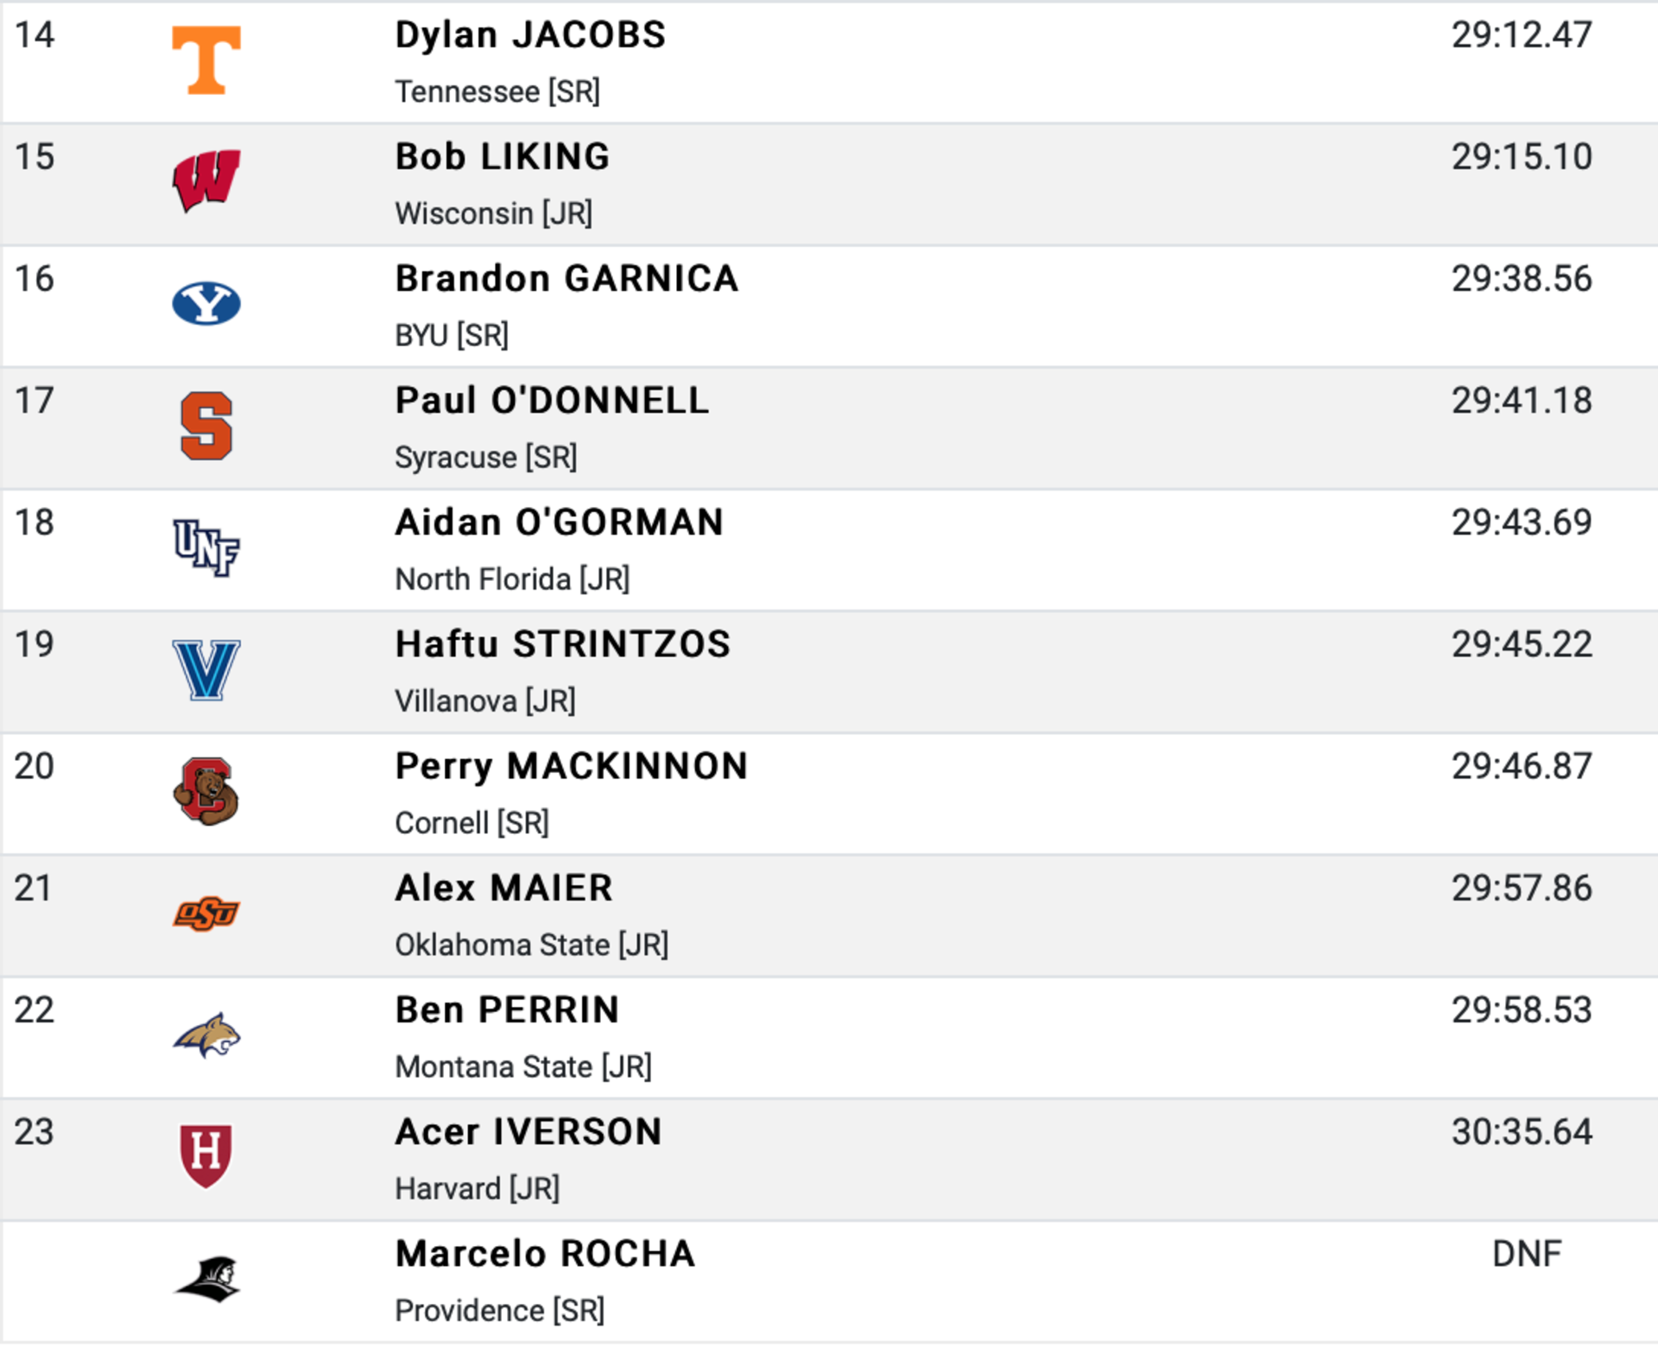
Task: Click the Oklahoma State OSU logo
Action: pos(206,914)
